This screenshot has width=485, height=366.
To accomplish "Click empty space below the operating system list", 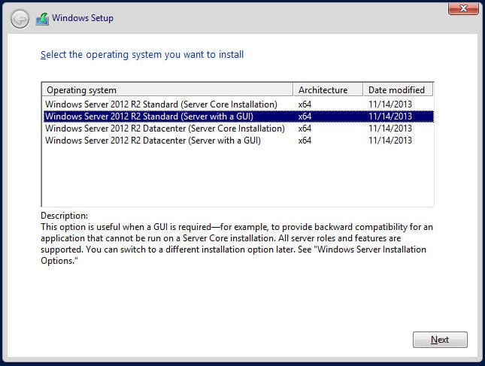I will pyautogui.click(x=237, y=177).
